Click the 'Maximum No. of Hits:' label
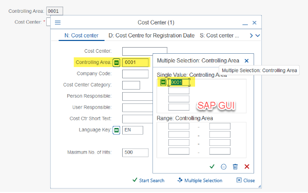Image resolution: width=308 pixels, height=193 pixels. [x=89, y=152]
